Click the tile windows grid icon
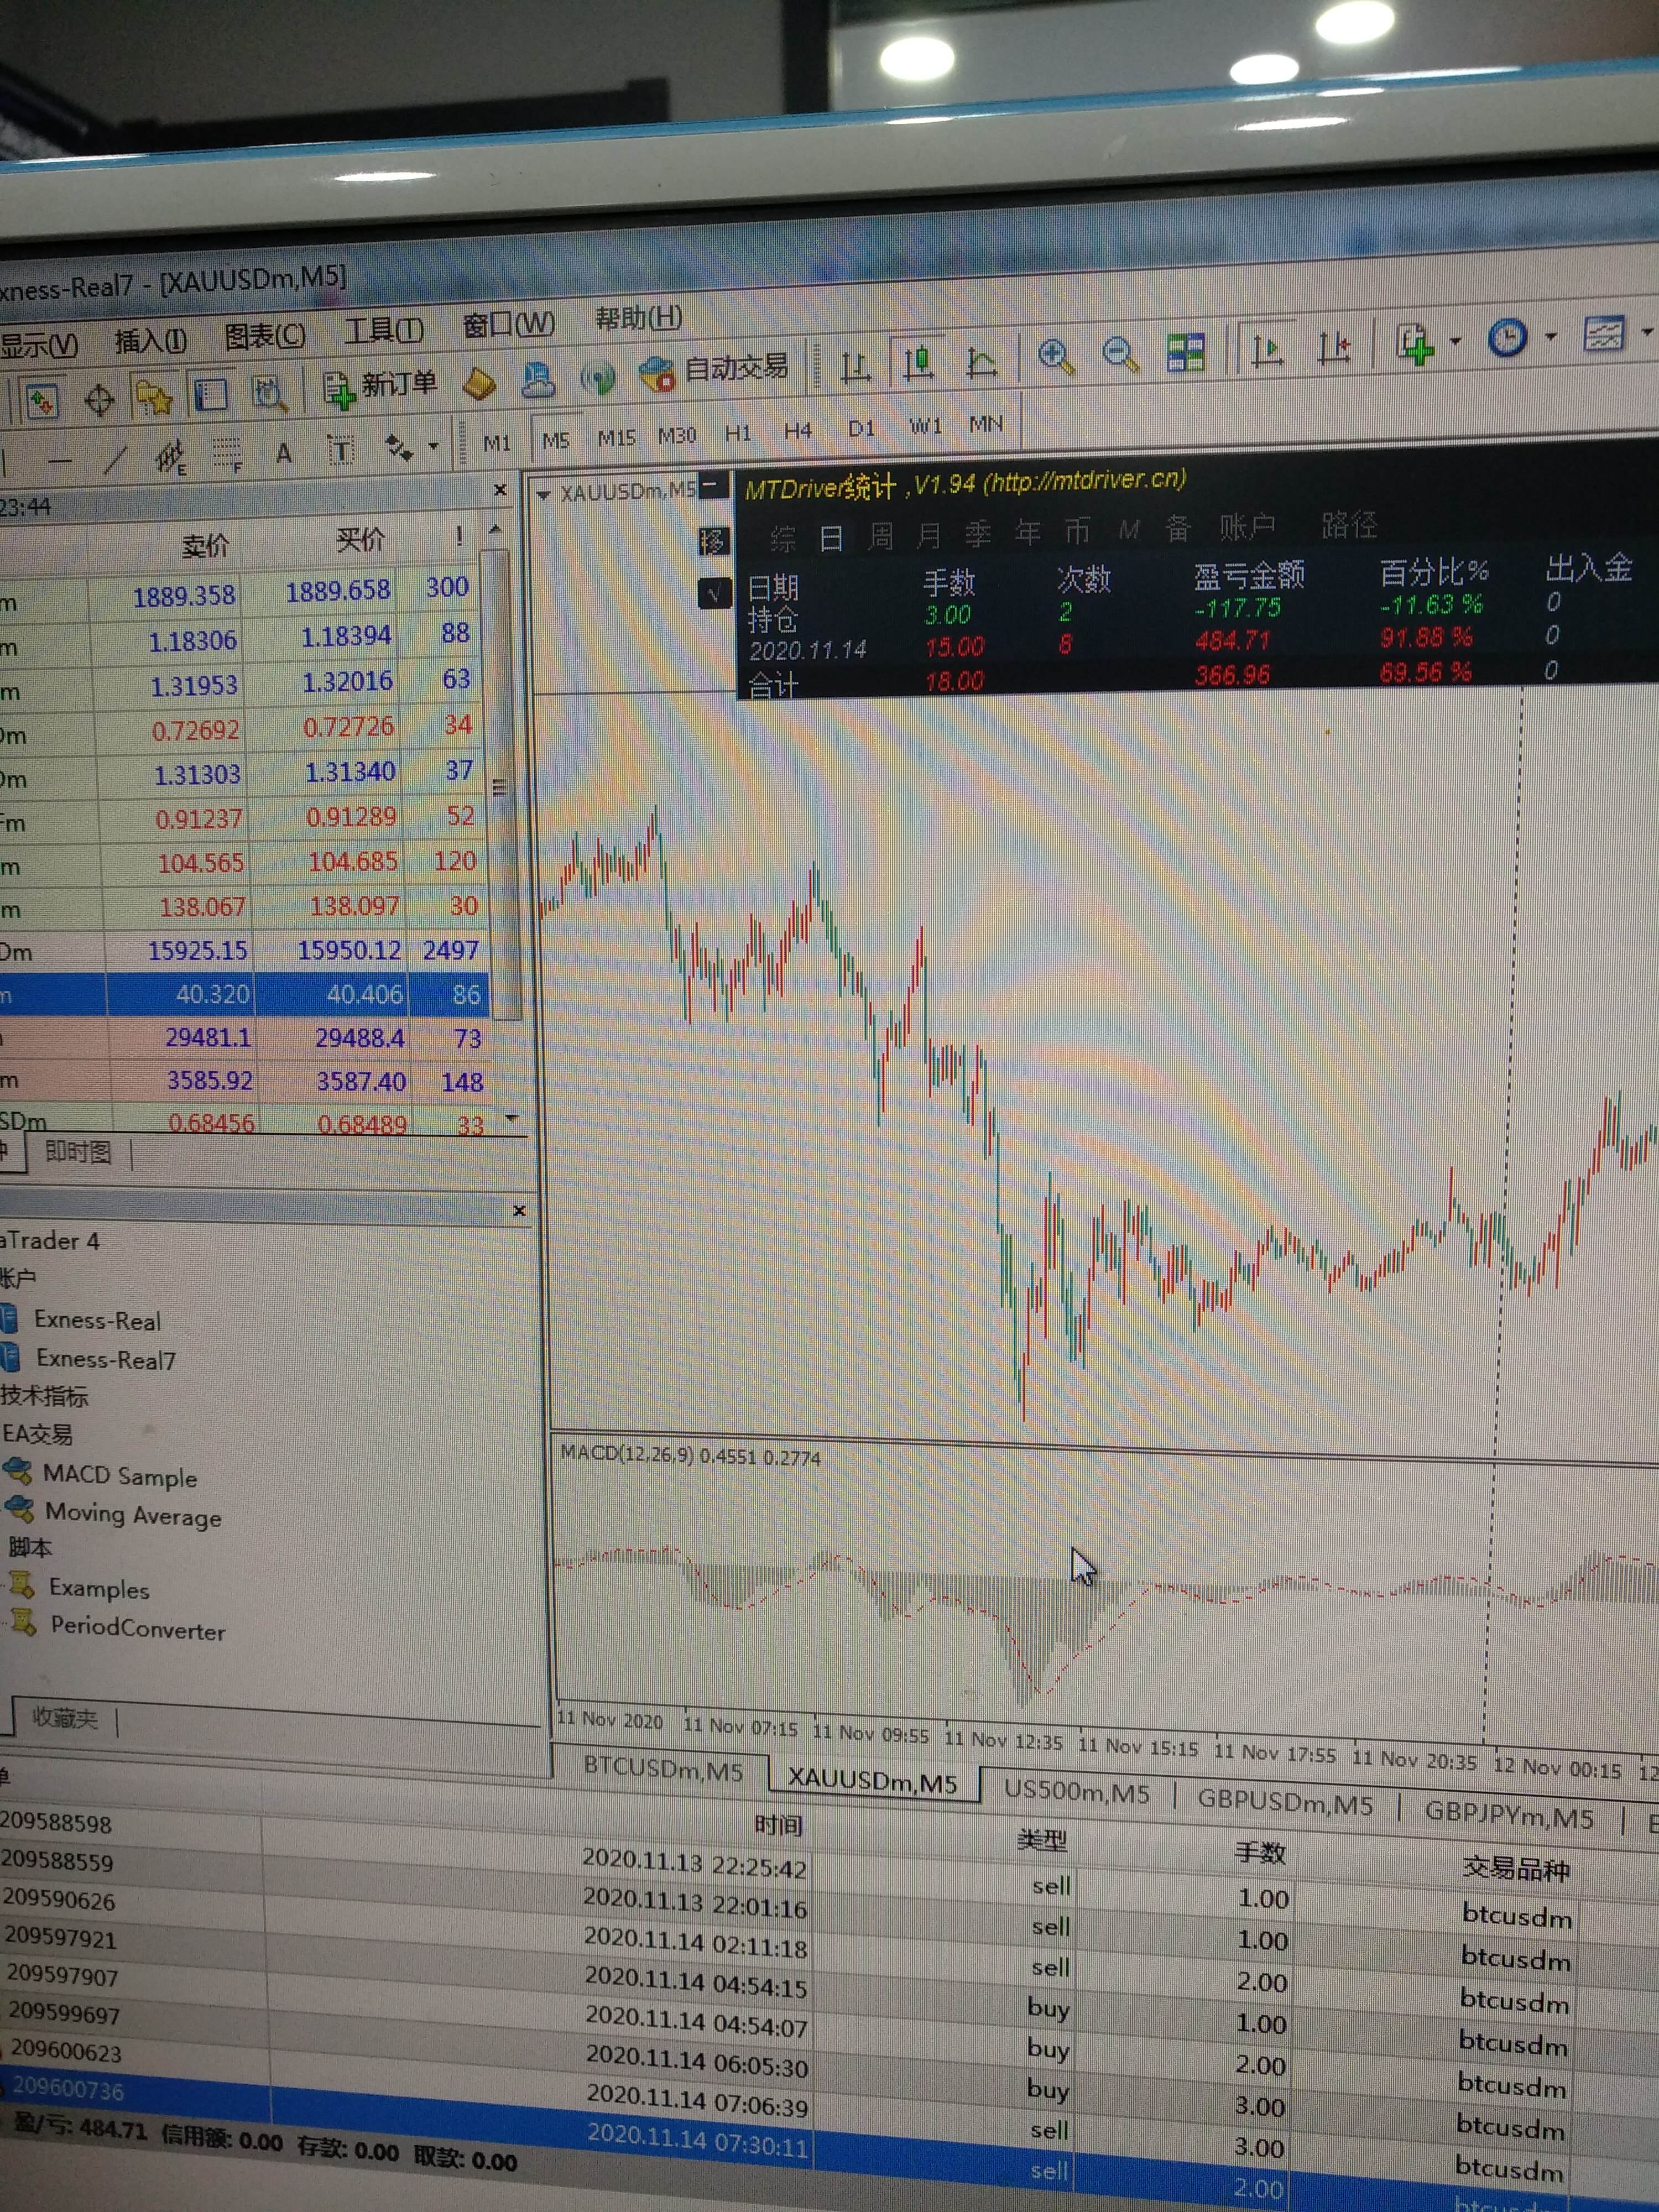Image resolution: width=1659 pixels, height=2212 pixels. (1186, 352)
